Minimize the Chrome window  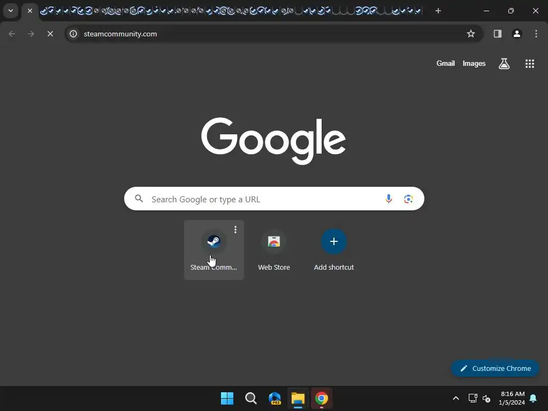(486, 11)
